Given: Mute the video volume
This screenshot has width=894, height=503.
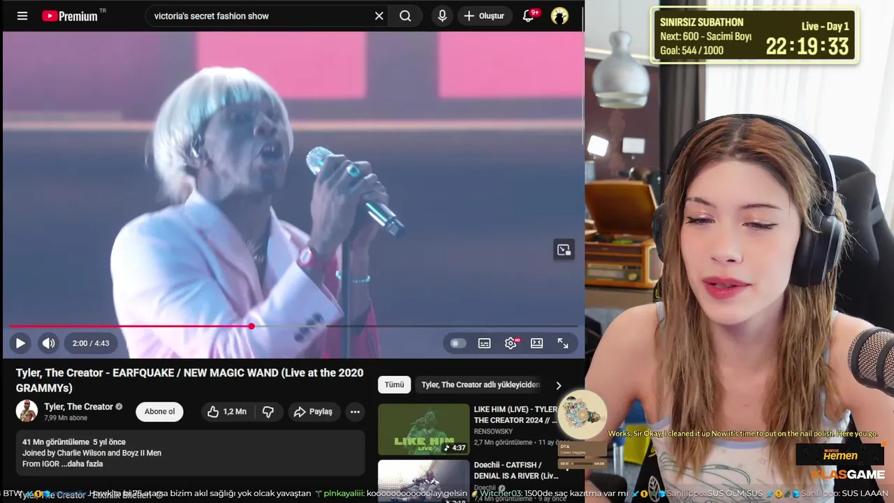Looking at the screenshot, I should pyautogui.click(x=48, y=343).
